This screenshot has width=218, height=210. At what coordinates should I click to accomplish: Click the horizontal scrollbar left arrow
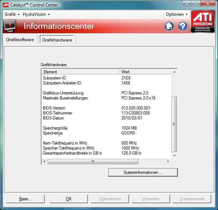(x=44, y=161)
